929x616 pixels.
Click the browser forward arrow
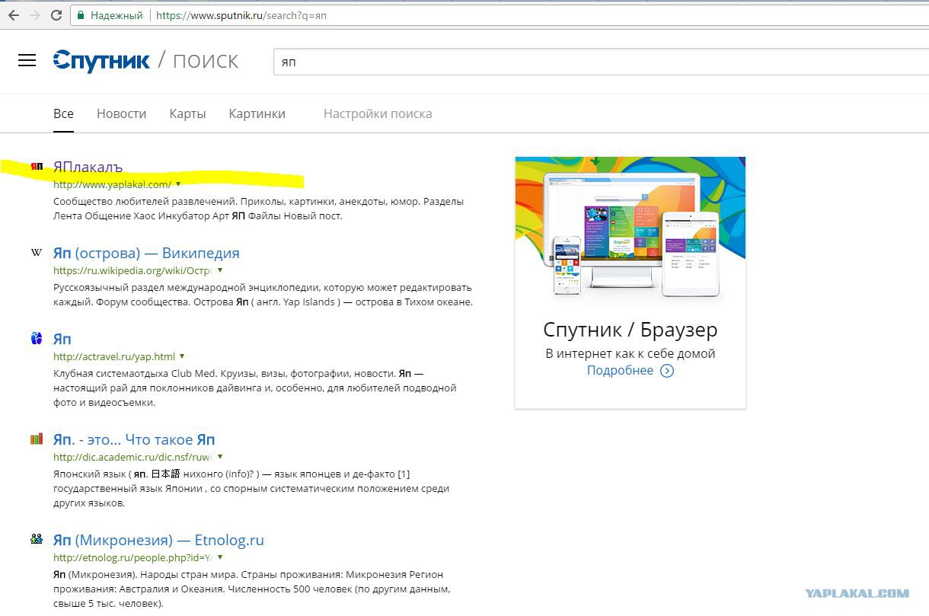coord(35,15)
